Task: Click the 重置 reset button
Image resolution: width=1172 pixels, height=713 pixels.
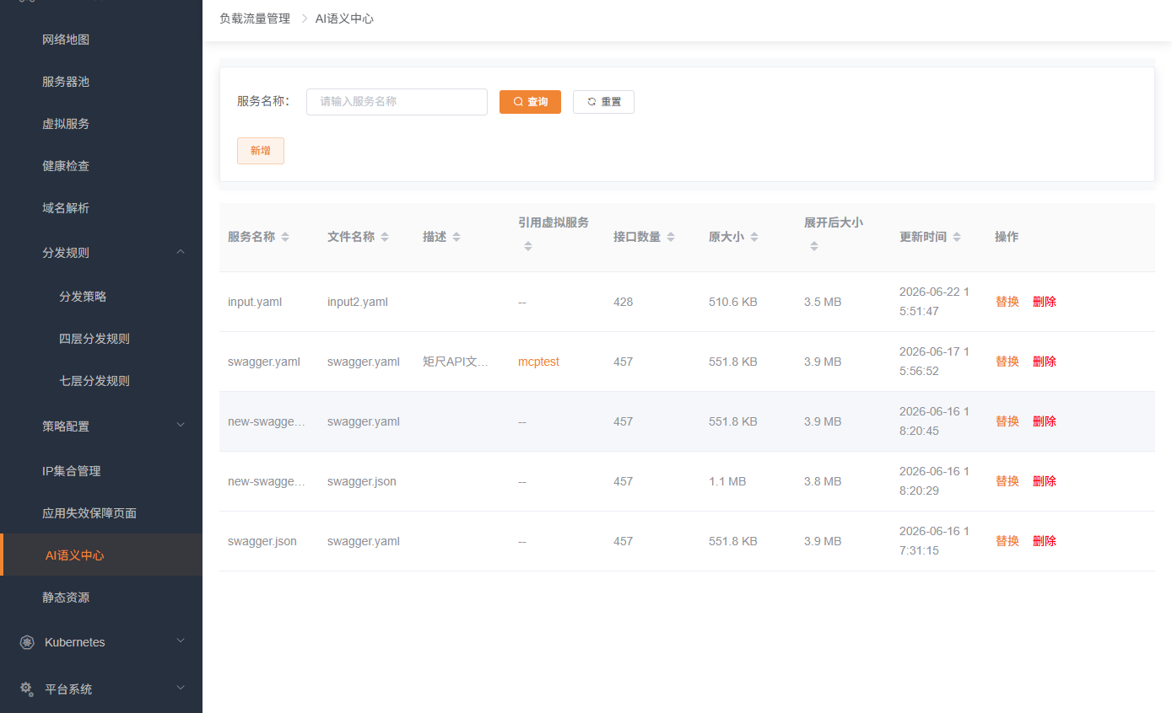Action: (603, 102)
